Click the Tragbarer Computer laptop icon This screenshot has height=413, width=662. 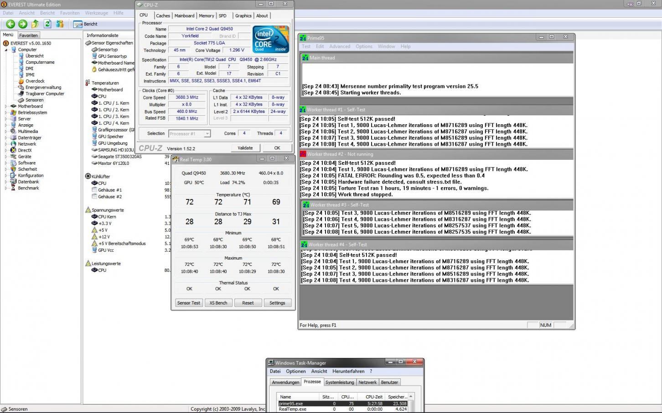pyautogui.click(x=21, y=94)
